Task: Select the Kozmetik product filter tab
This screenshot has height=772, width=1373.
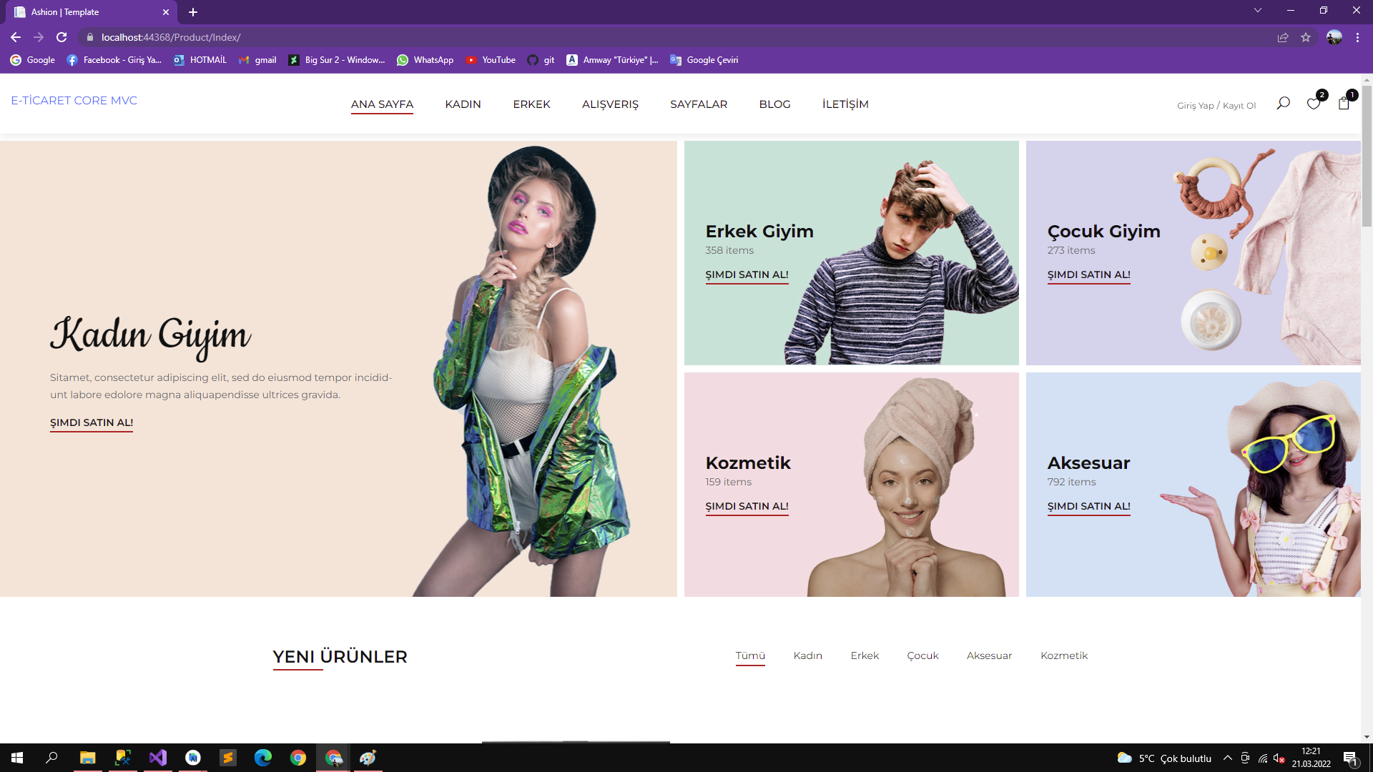Action: click(1063, 655)
